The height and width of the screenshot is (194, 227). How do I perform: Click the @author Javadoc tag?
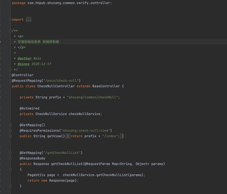pos(24,59)
